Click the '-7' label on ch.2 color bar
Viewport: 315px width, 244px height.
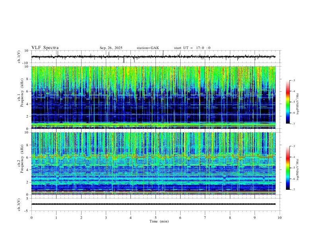[x=293, y=189]
